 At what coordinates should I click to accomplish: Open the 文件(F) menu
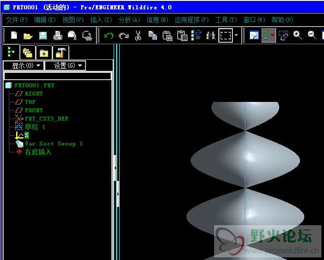pyautogui.click(x=17, y=20)
